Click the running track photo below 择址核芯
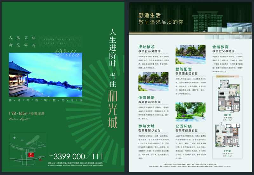 coord(153,82)
